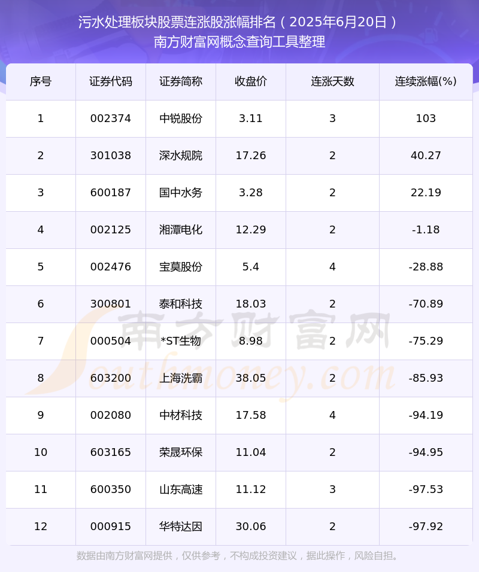Viewport: 479px width, 572px height.
Task: Select stock code 000504
Action: coord(111,341)
